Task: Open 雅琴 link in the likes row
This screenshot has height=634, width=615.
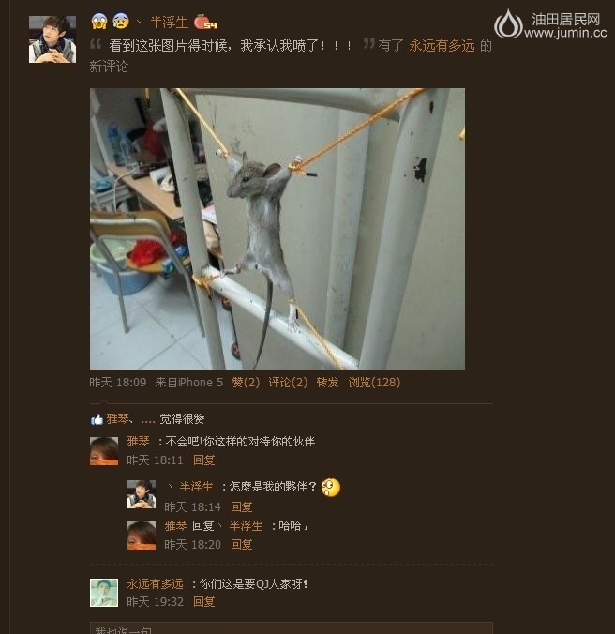Action: pyautogui.click(x=117, y=419)
